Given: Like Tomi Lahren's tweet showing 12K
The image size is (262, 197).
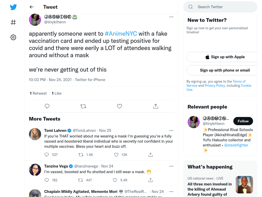Looking at the screenshot, I should point(116,155).
